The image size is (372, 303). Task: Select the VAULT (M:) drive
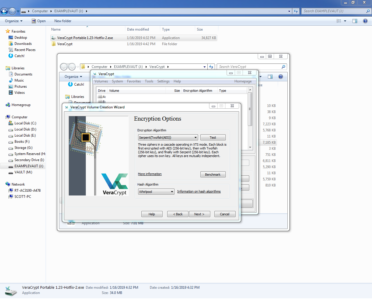(20, 172)
